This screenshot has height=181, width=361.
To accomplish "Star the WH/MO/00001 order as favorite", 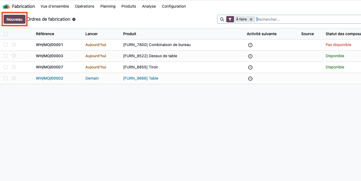I will coord(14,45).
